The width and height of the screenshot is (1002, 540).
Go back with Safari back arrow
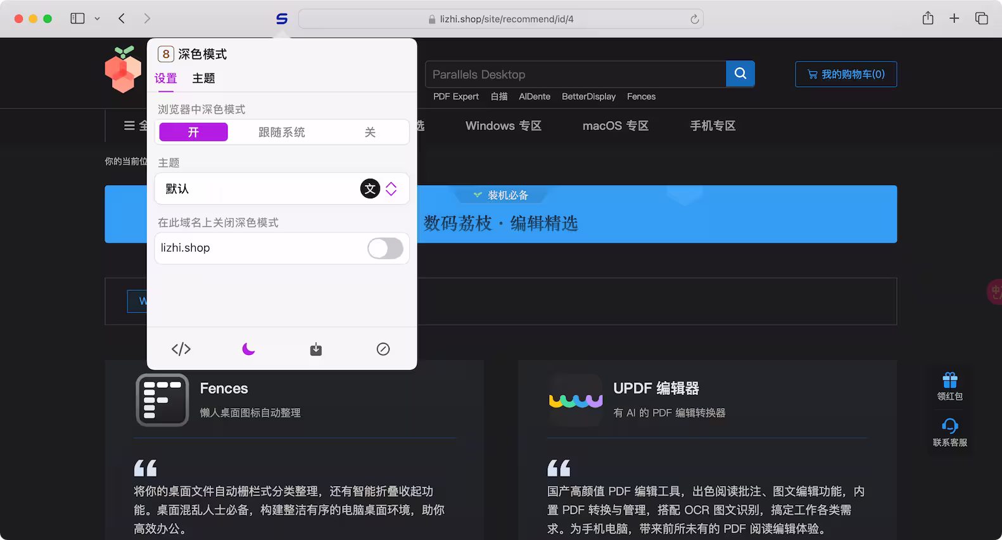[122, 18]
